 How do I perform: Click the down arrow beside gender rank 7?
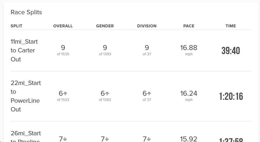pyautogui.click(x=107, y=139)
